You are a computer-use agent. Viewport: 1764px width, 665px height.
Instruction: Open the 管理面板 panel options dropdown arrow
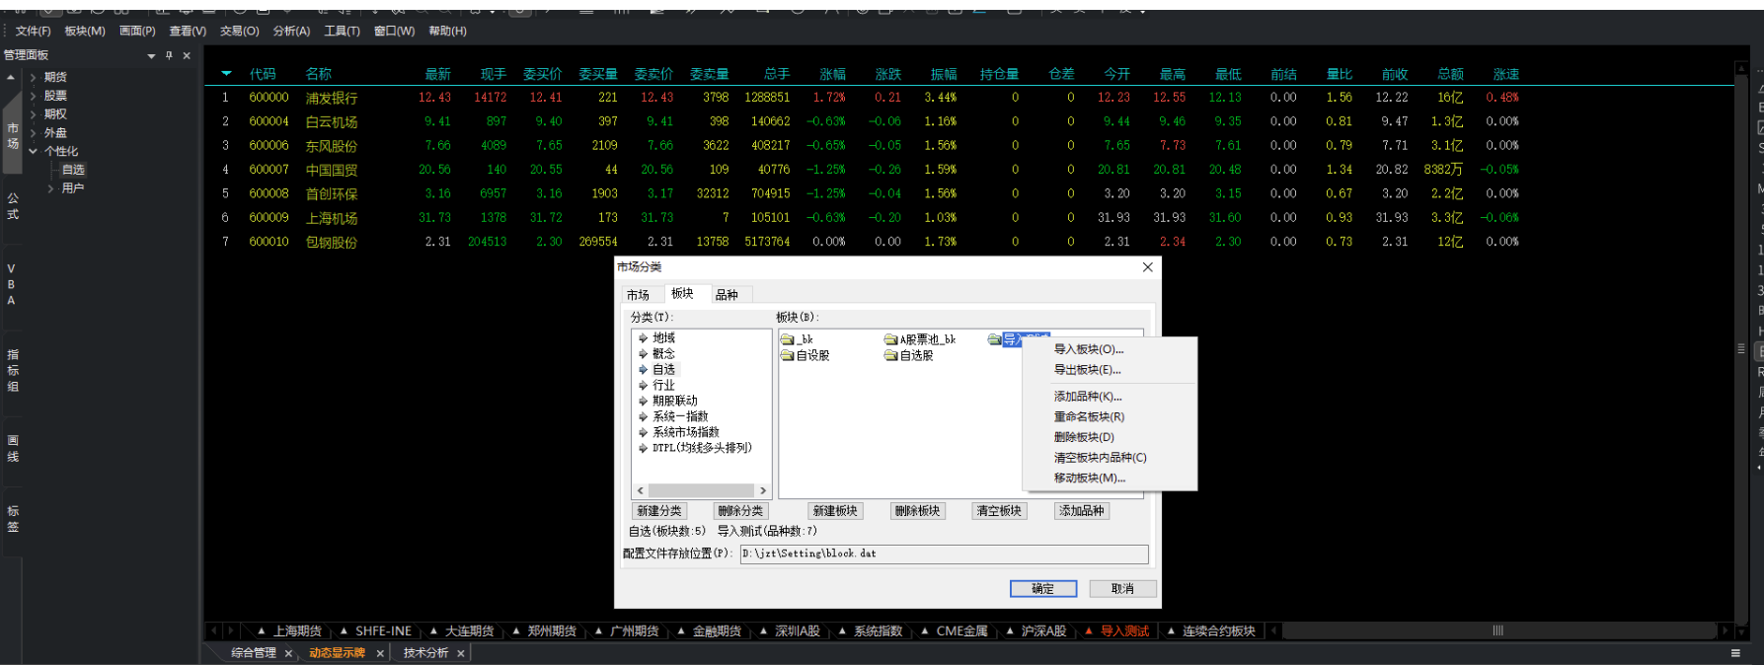151,56
